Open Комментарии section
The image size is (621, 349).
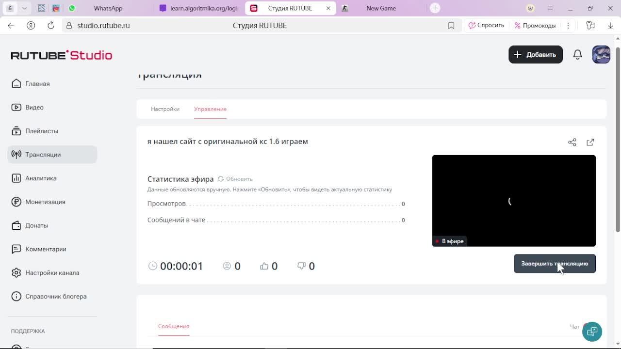(x=39, y=249)
